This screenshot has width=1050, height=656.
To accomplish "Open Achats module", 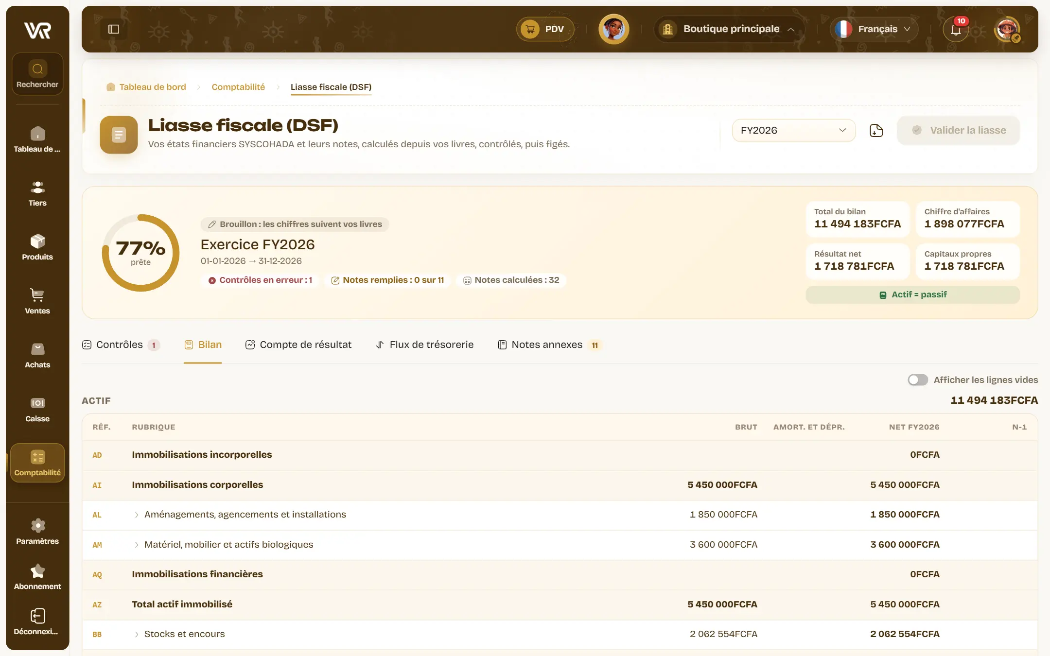I will [x=37, y=355].
